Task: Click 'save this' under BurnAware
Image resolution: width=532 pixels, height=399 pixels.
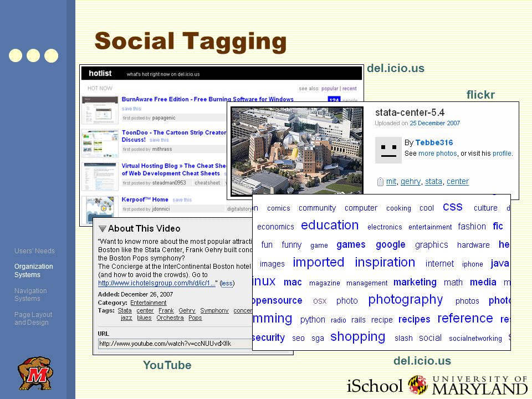Action: 131,109
